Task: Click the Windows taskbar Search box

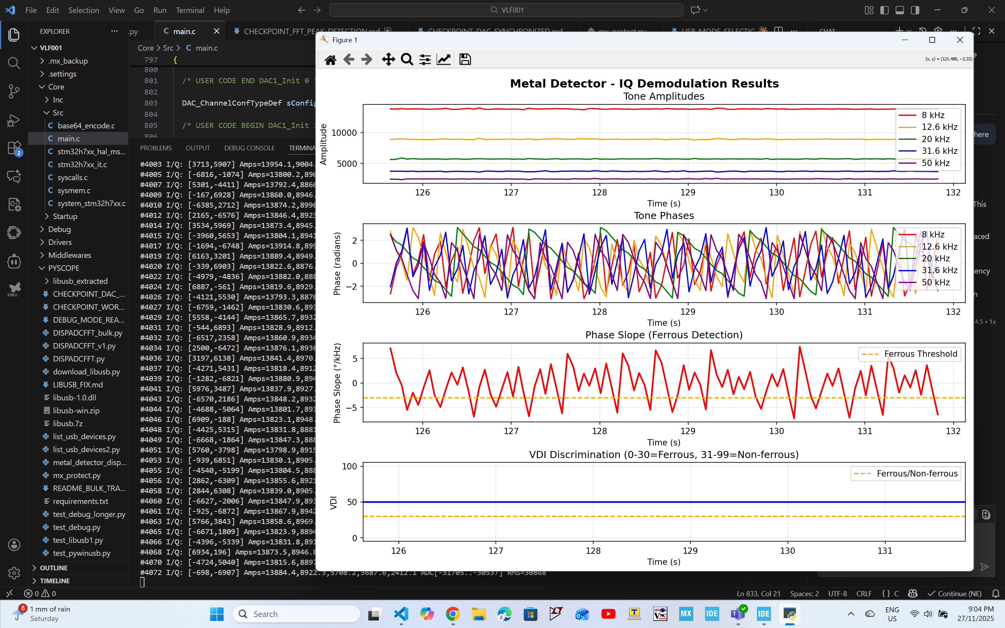Action: coord(296,614)
